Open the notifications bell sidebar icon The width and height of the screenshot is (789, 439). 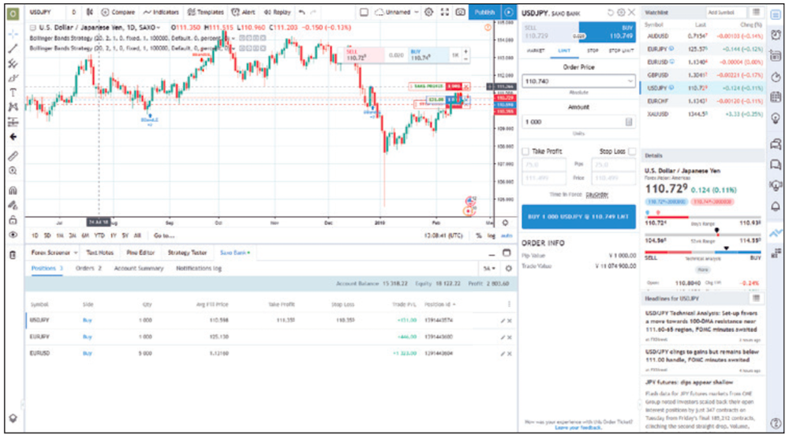pyautogui.click(x=776, y=206)
